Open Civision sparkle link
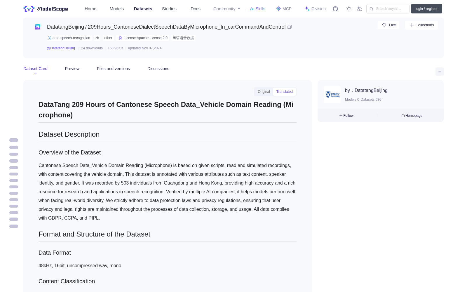Screen dimensions: 467x292 tap(315, 9)
